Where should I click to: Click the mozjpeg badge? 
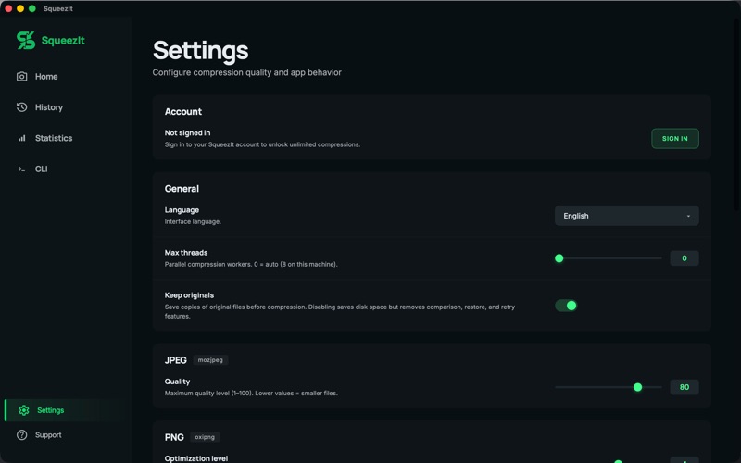pyautogui.click(x=210, y=360)
